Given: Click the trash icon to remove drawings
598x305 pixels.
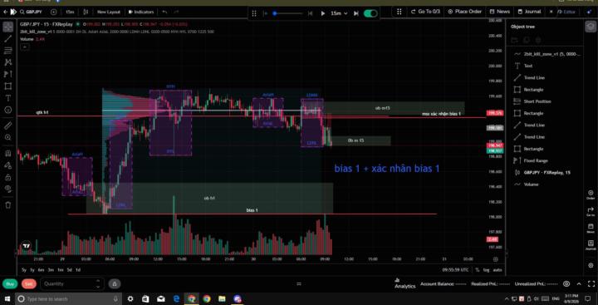Looking at the screenshot, I should [x=7, y=205].
